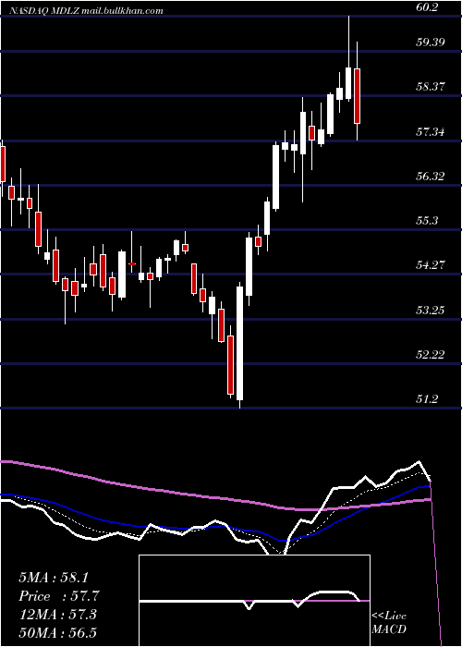Click the 54.27 price axis label

pos(431,264)
